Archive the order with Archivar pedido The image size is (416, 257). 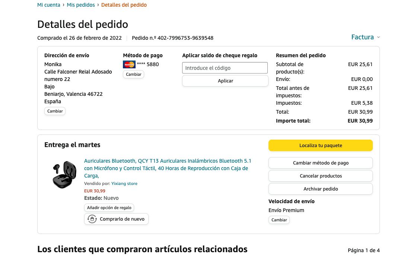pos(320,189)
